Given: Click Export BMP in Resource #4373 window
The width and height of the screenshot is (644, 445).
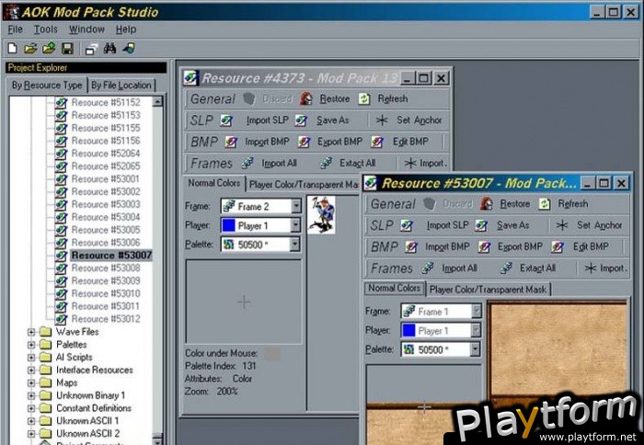Looking at the screenshot, I should tap(330, 142).
